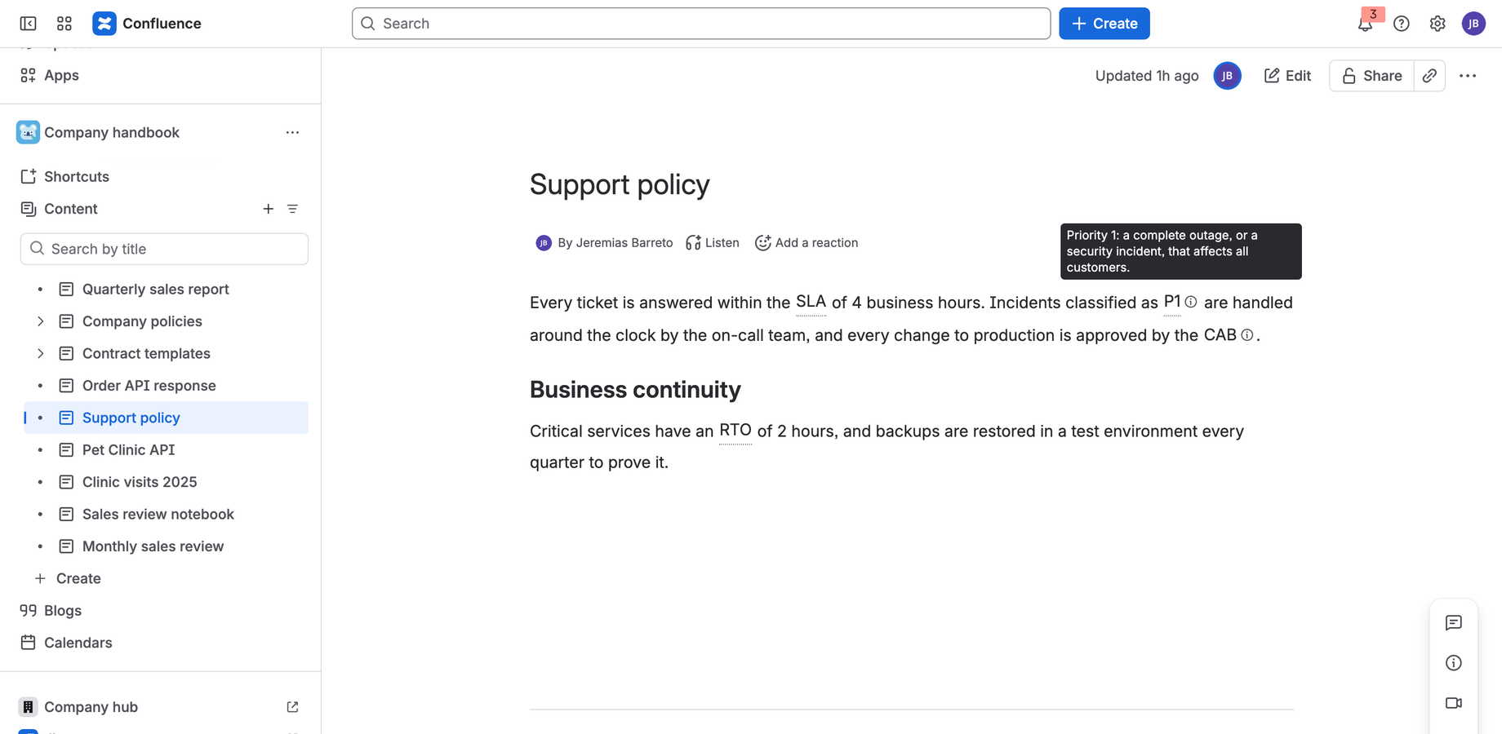This screenshot has height=734, width=1502.
Task: Open the content filter icon beside Content
Action: click(292, 209)
